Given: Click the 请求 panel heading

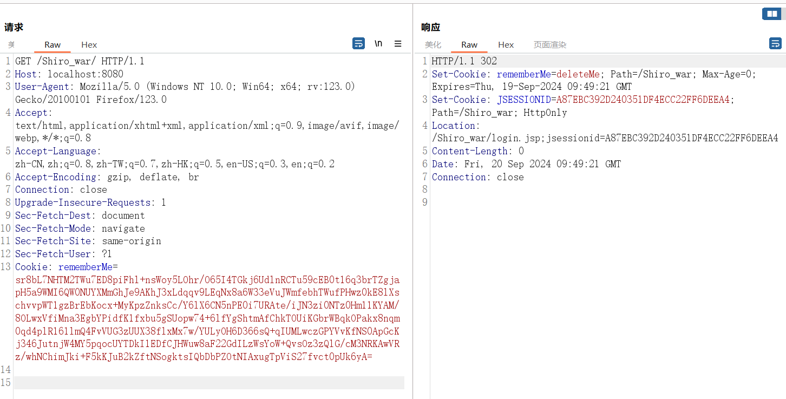Looking at the screenshot, I should [x=14, y=27].
